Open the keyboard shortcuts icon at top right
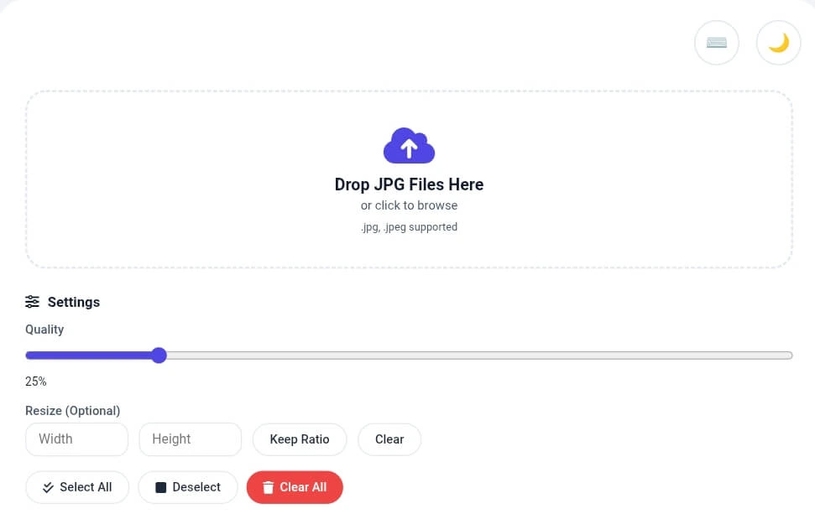 pos(717,43)
